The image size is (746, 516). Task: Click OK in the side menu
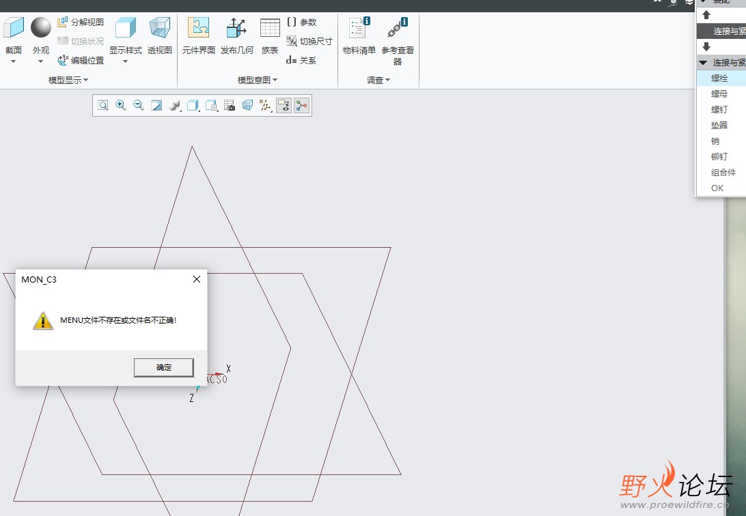[721, 188]
